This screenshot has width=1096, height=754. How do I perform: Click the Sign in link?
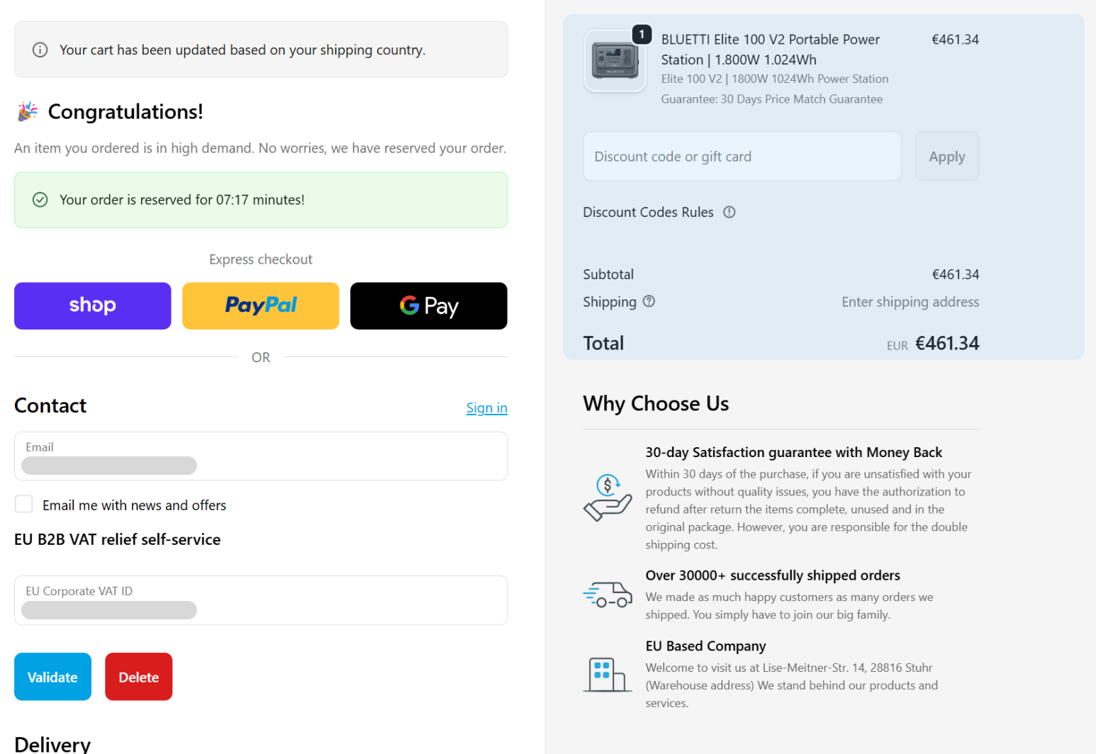click(486, 407)
